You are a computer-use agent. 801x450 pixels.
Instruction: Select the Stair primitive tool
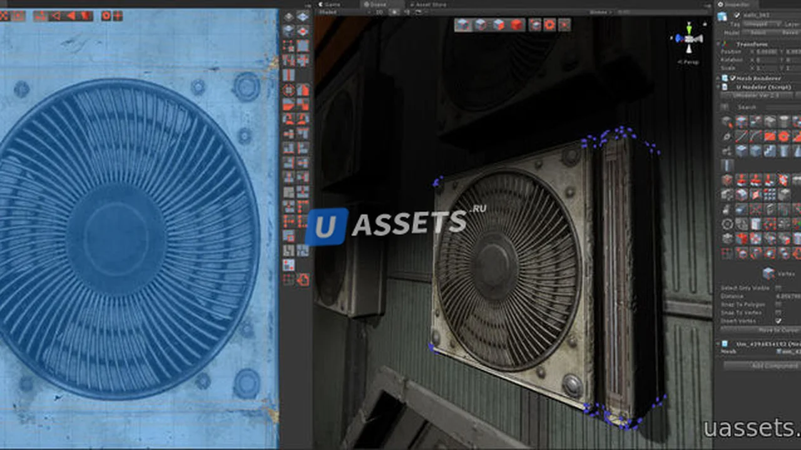pos(770,150)
